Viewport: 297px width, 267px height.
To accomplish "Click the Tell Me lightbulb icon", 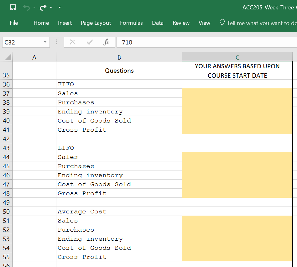I will [x=222, y=23].
